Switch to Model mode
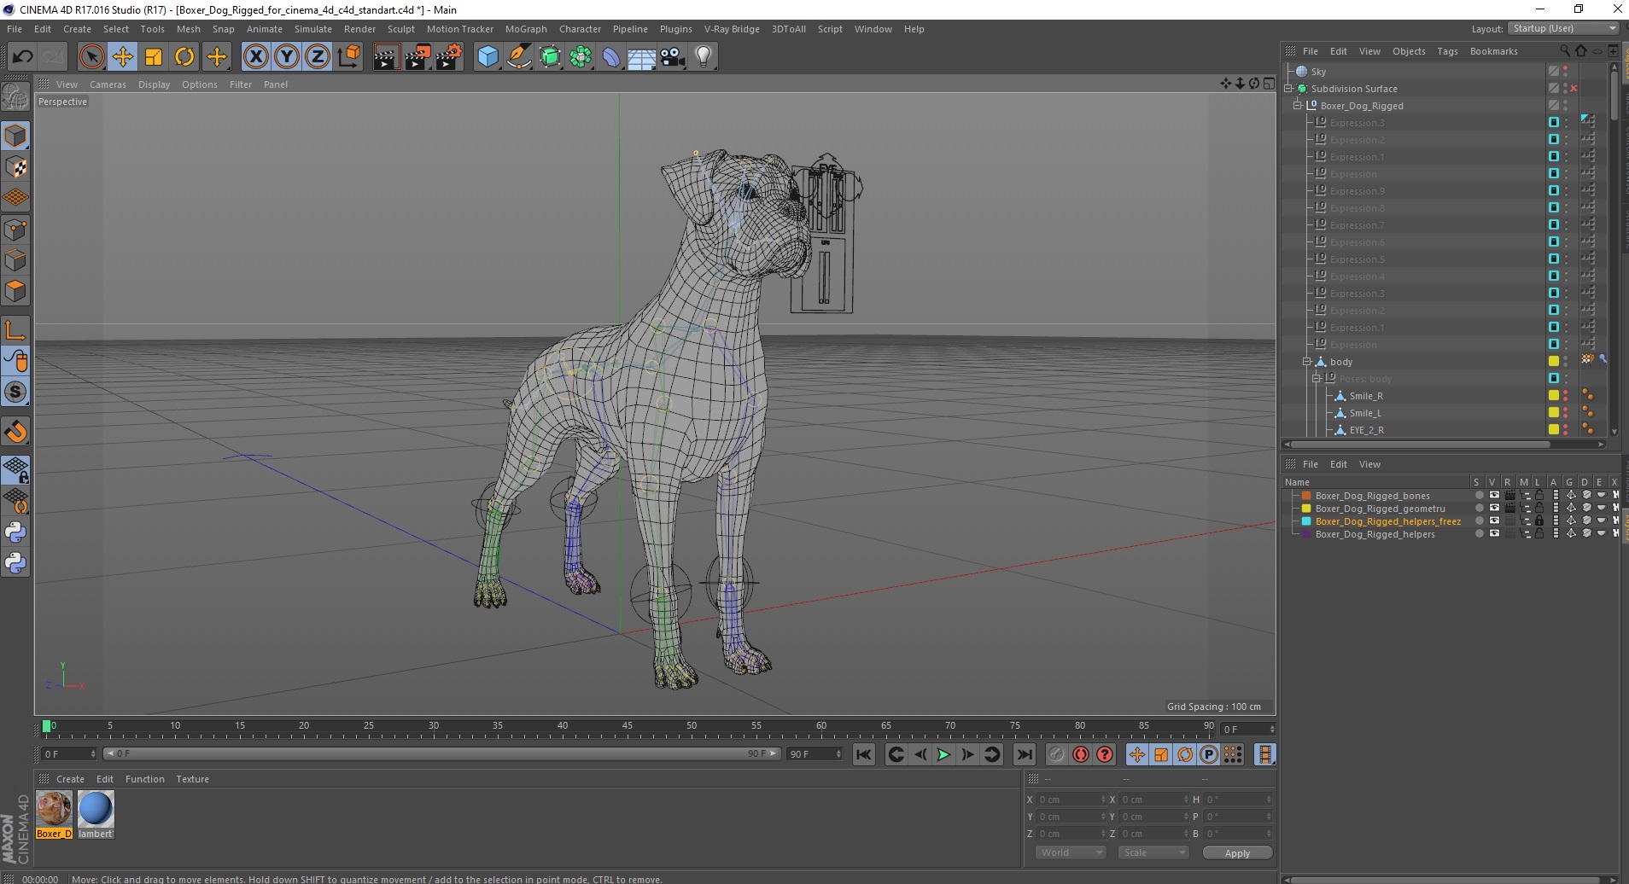 15,136
